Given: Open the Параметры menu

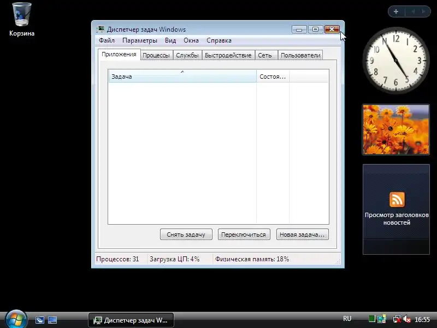Looking at the screenshot, I should pyautogui.click(x=140, y=40).
